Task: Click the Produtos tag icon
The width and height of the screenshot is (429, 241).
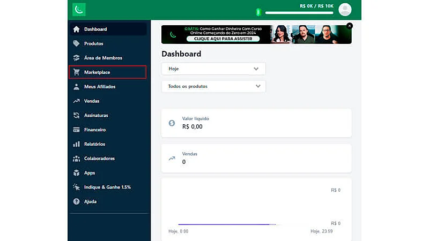Action: [76, 43]
